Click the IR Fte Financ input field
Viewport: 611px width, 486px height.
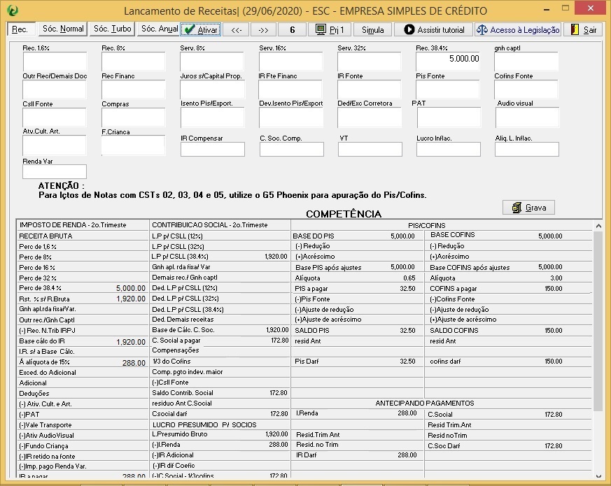coord(290,90)
